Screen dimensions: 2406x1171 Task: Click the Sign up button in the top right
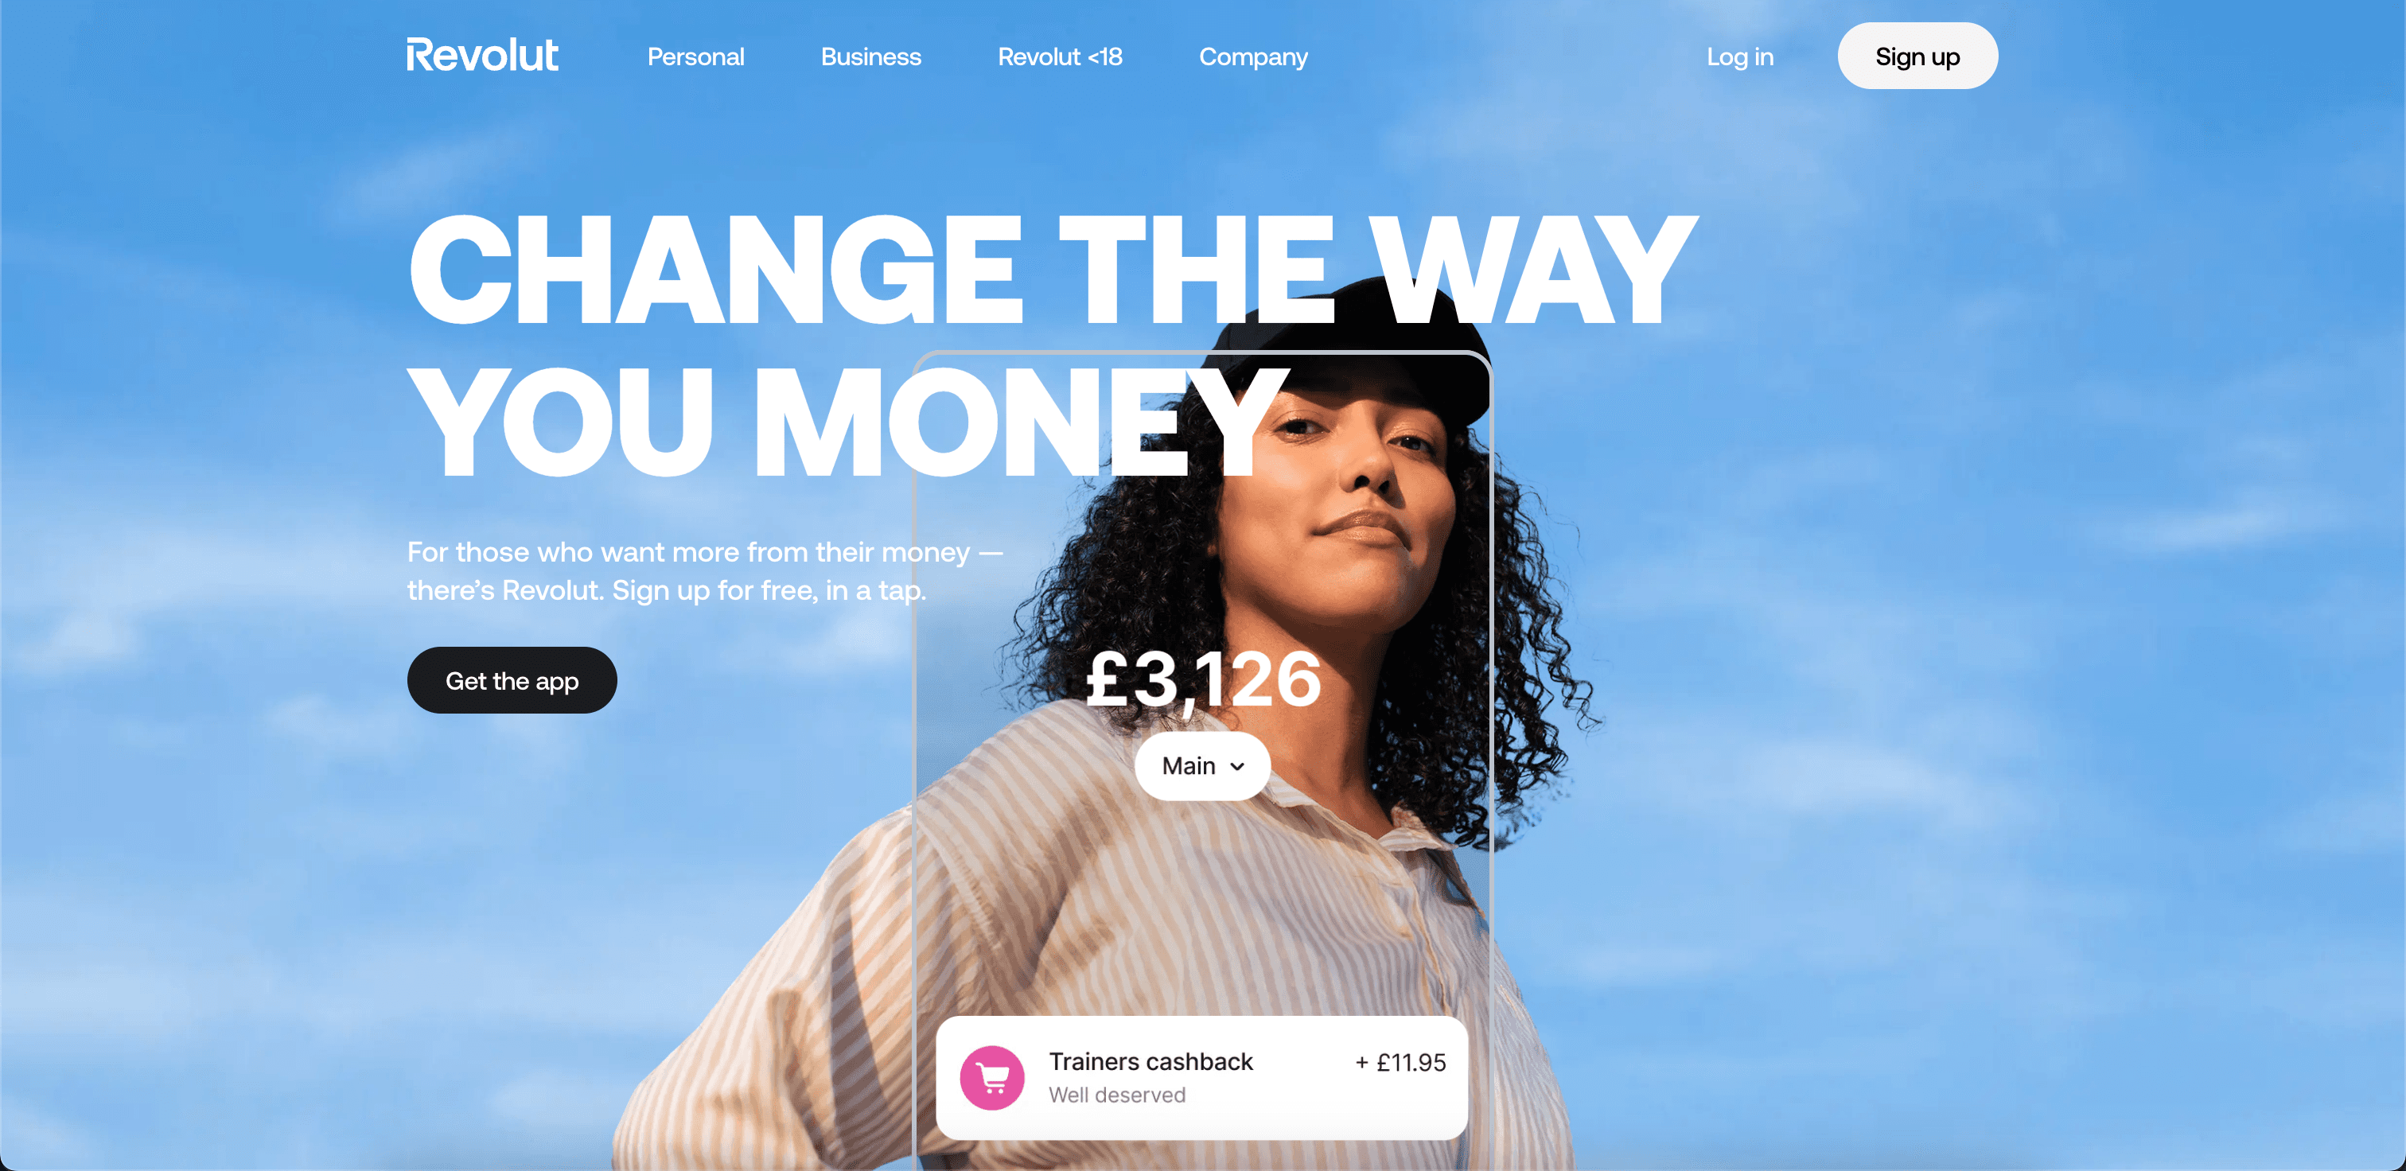(1918, 56)
